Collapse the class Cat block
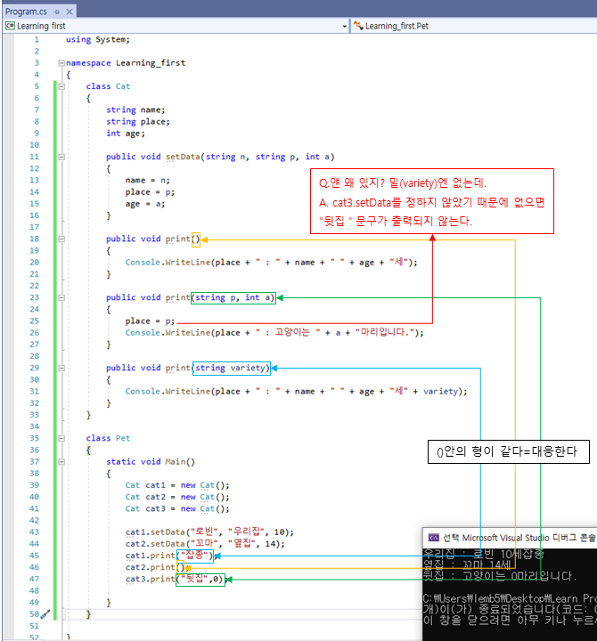Screen dimensions: 597x641 coord(61,86)
